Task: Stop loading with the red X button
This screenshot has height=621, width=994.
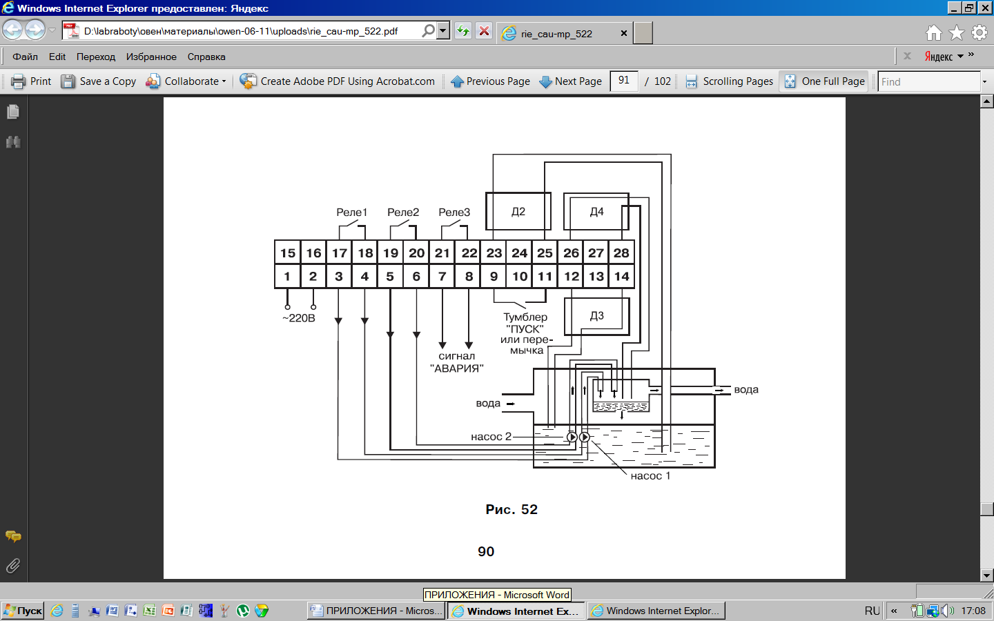Action: point(485,31)
